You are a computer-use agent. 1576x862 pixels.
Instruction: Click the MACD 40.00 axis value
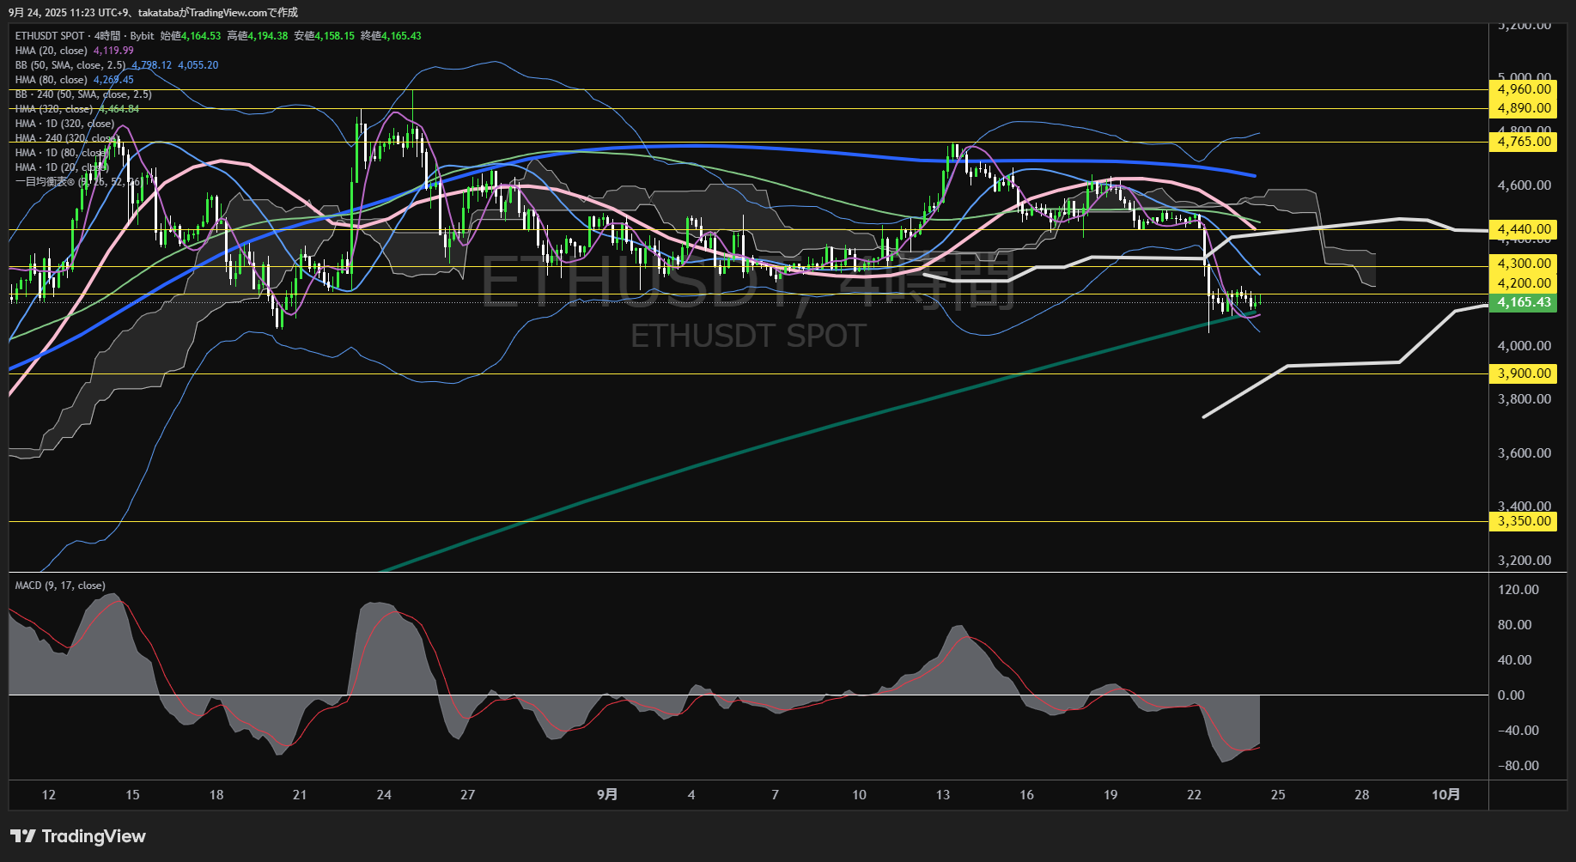[x=1515, y=660]
